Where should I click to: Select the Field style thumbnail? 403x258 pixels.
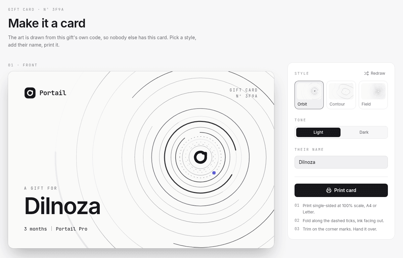[x=373, y=95]
